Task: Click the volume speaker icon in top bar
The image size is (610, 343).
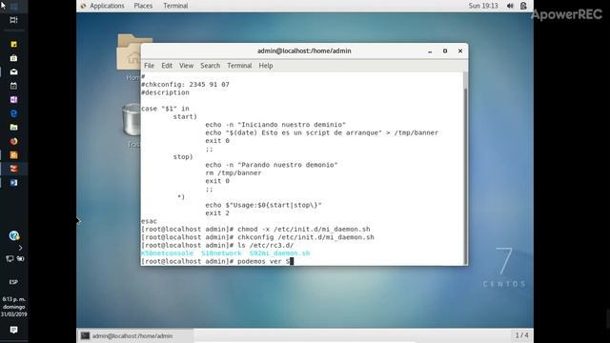Action: [x=510, y=6]
